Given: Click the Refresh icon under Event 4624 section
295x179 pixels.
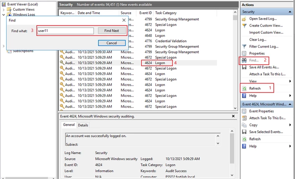Looking at the screenshot, I should [x=244, y=139].
